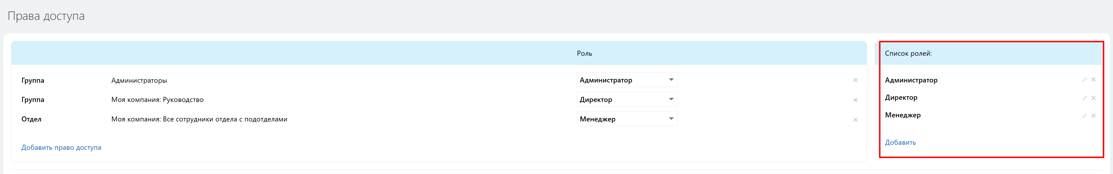Open the Директор role dropdown
1113x174 pixels.
627,99
